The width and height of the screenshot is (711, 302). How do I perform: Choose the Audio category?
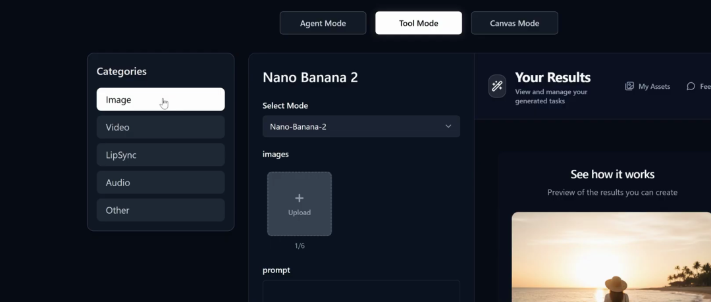pos(161,182)
